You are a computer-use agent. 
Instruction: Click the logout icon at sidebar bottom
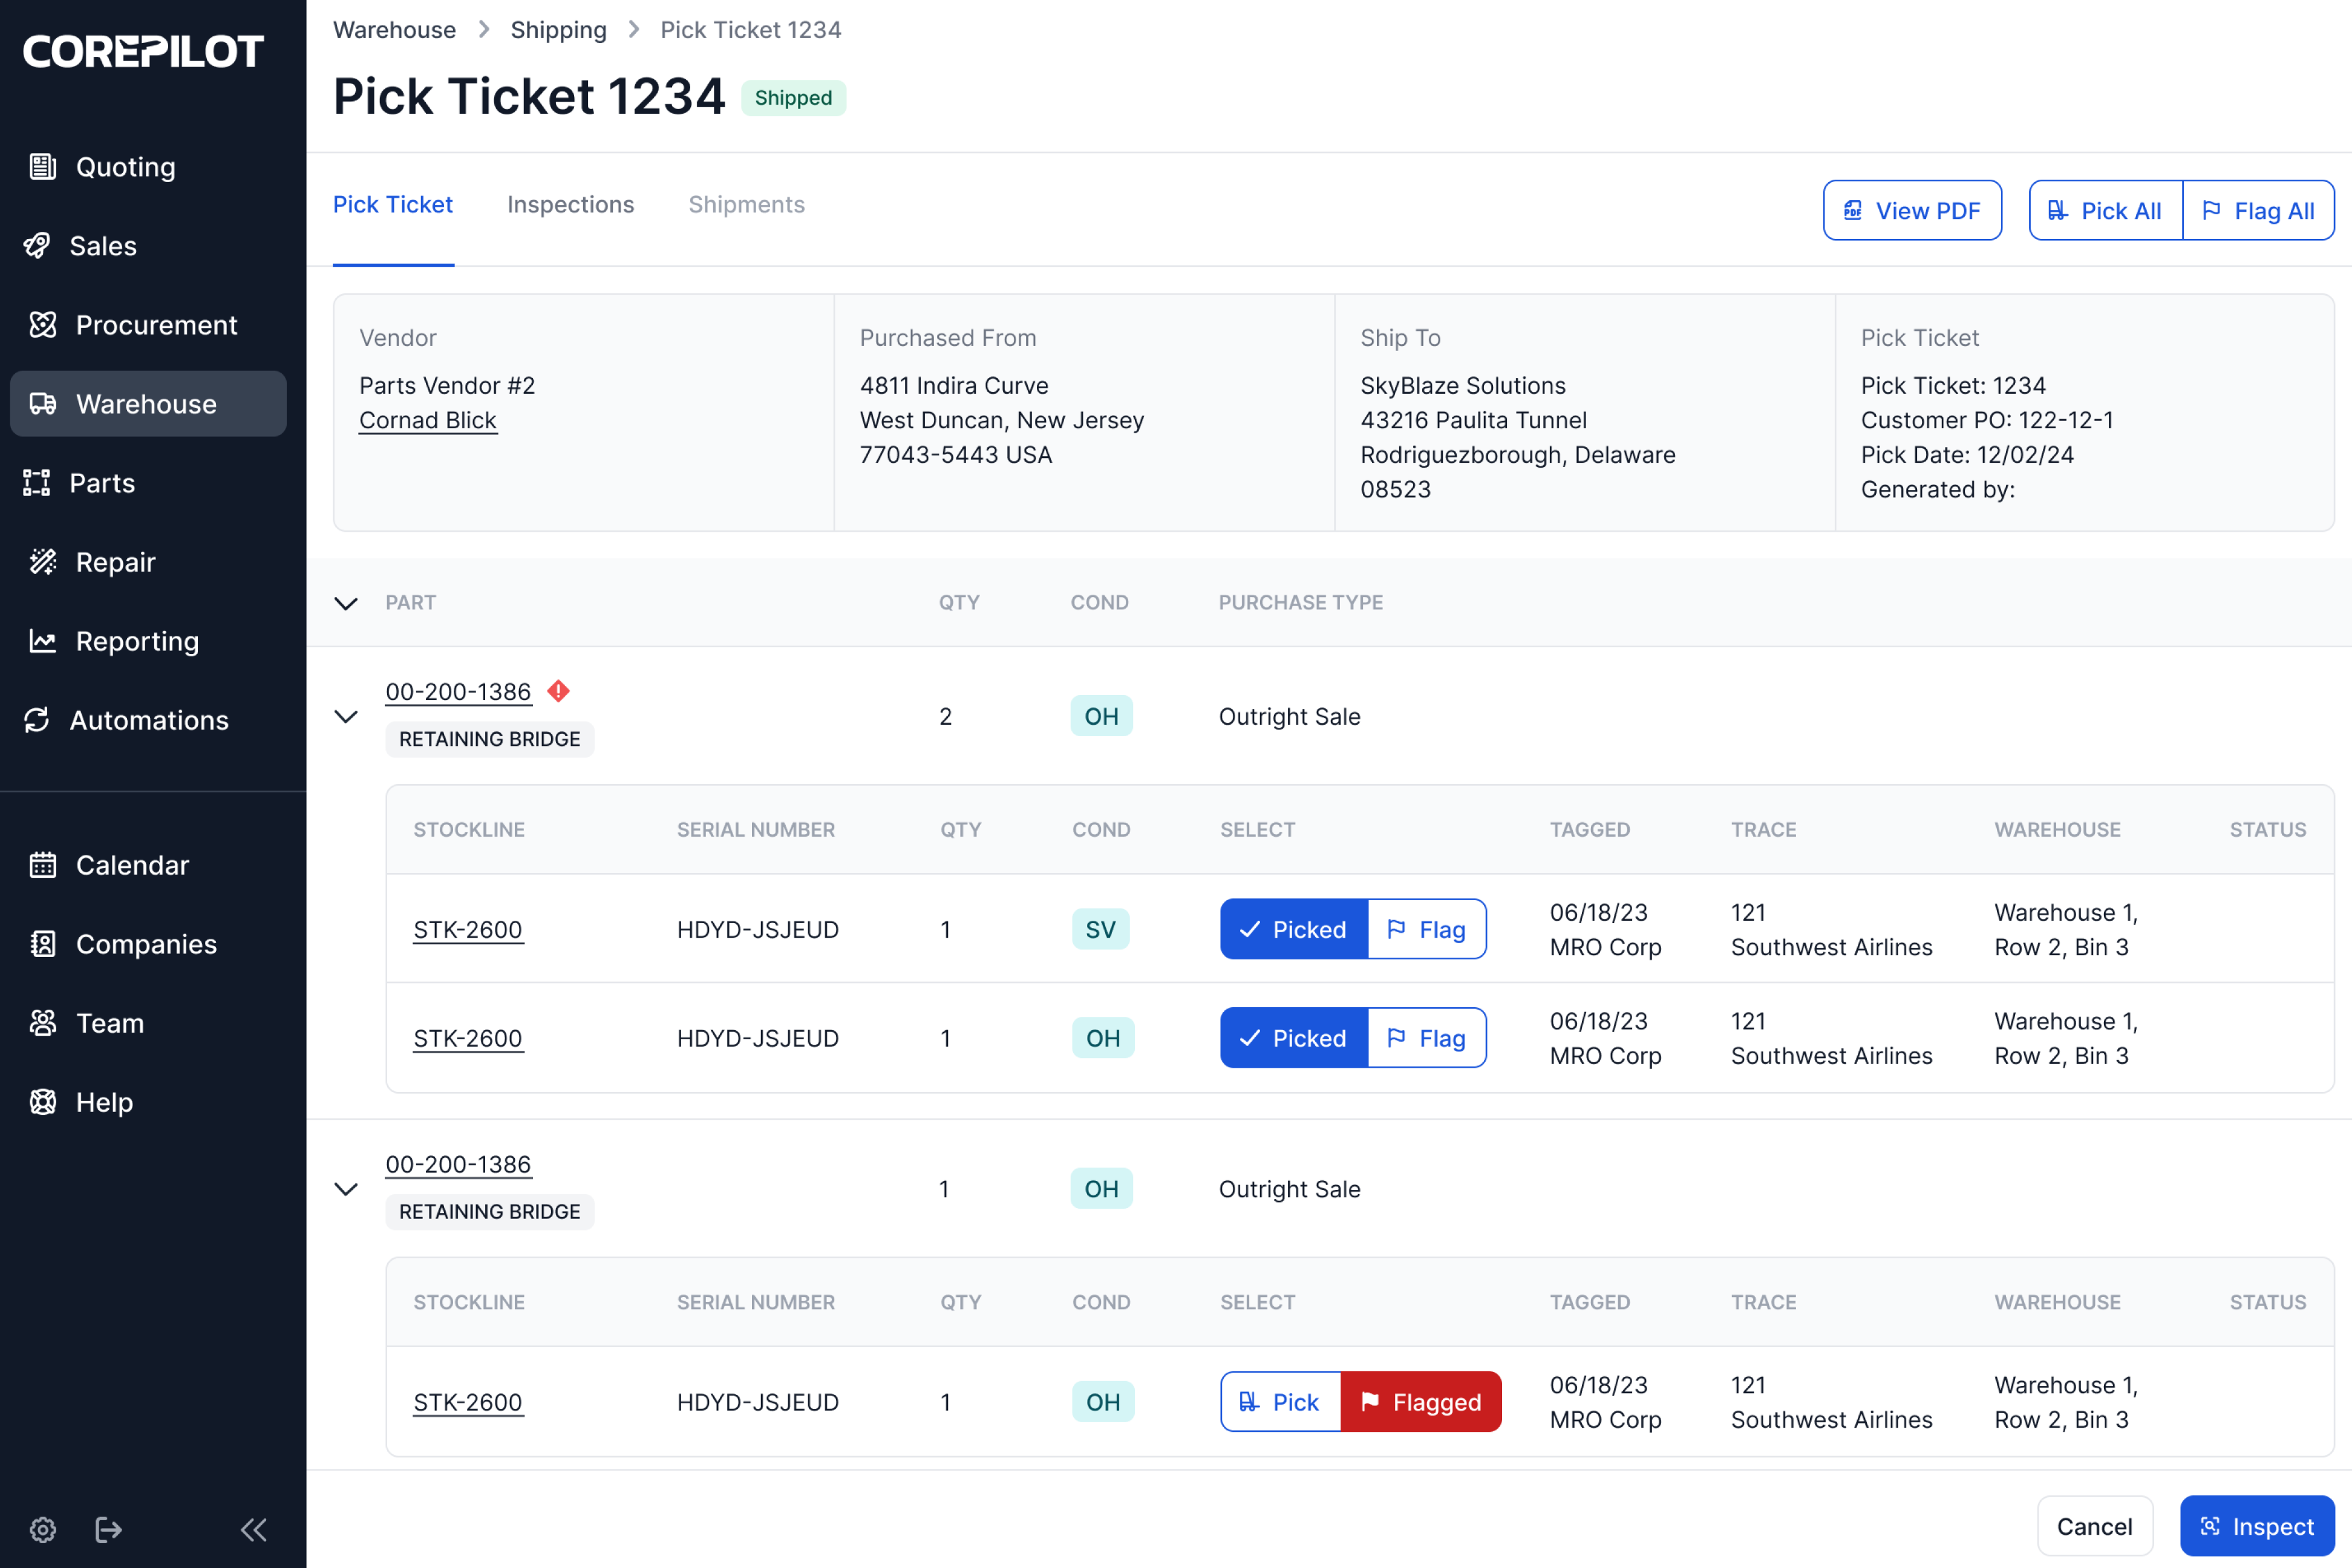point(108,1529)
